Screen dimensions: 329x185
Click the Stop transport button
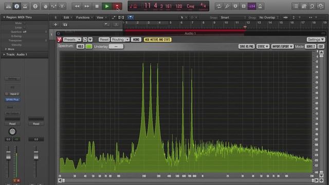coord(97,6)
